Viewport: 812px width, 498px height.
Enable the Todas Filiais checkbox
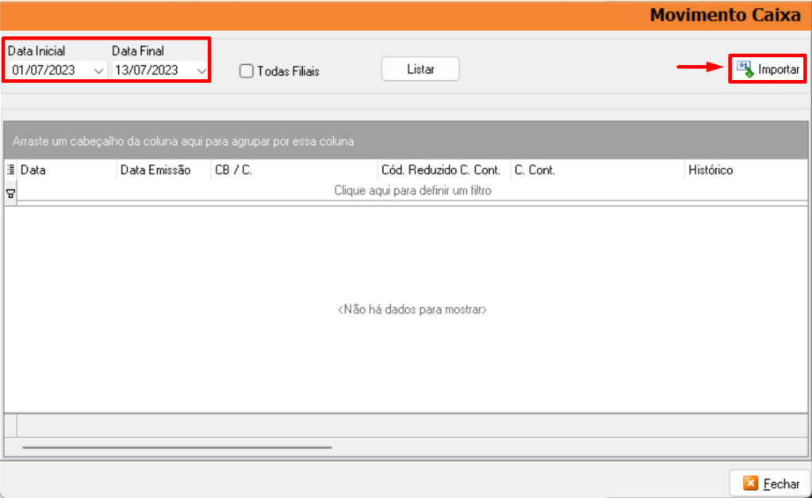point(247,70)
